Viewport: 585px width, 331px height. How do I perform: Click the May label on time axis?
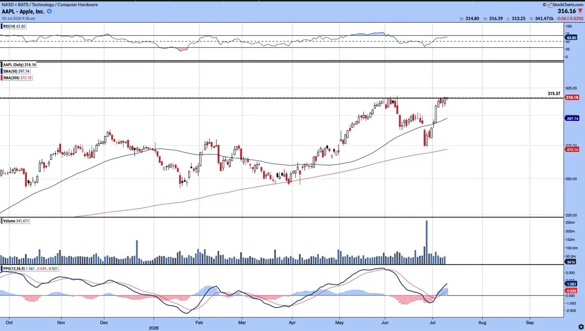(340, 322)
